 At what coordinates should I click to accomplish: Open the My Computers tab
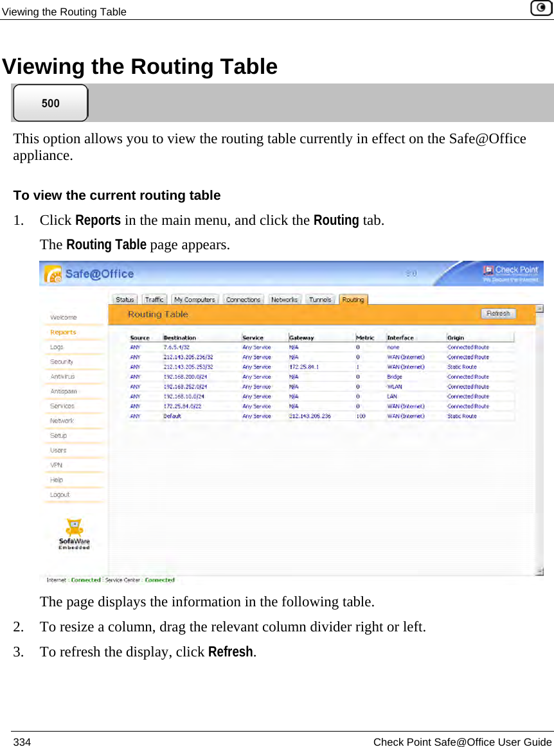coord(195,300)
